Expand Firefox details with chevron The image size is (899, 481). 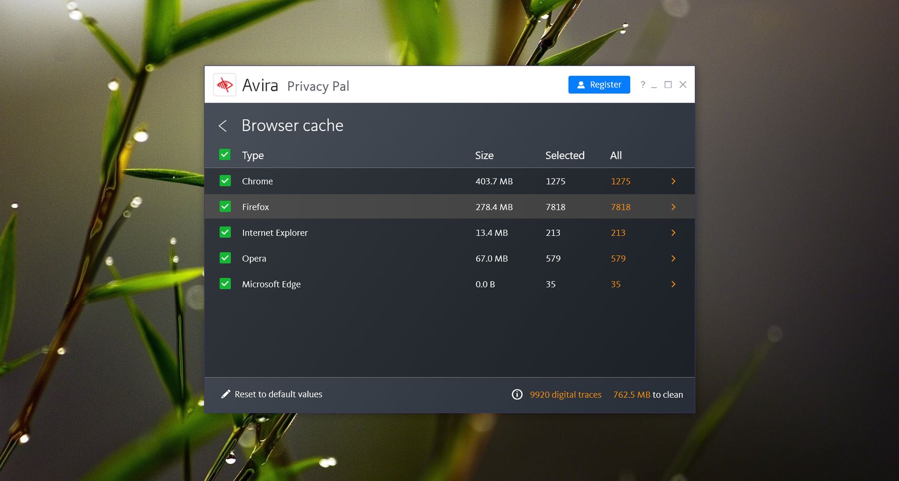[x=673, y=207]
